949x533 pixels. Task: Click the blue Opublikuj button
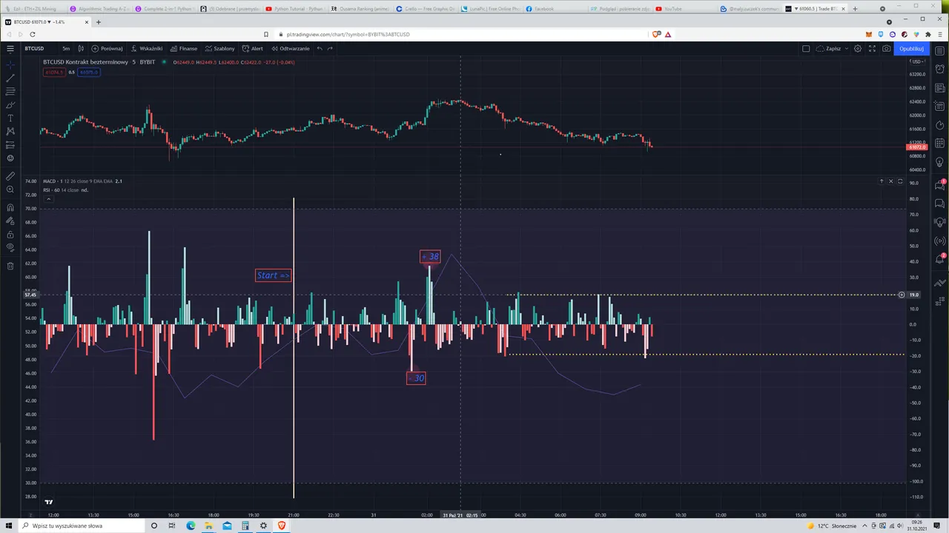click(911, 48)
